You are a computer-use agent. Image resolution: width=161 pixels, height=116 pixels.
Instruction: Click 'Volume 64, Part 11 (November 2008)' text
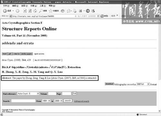(x=24, y=36)
